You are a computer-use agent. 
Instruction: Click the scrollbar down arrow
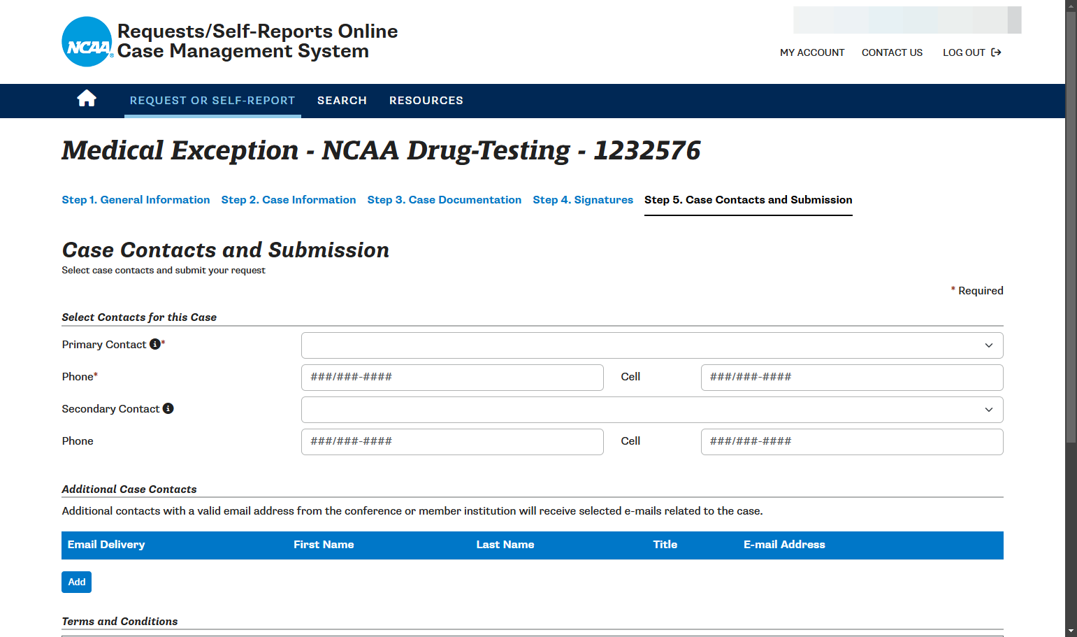click(x=1071, y=631)
